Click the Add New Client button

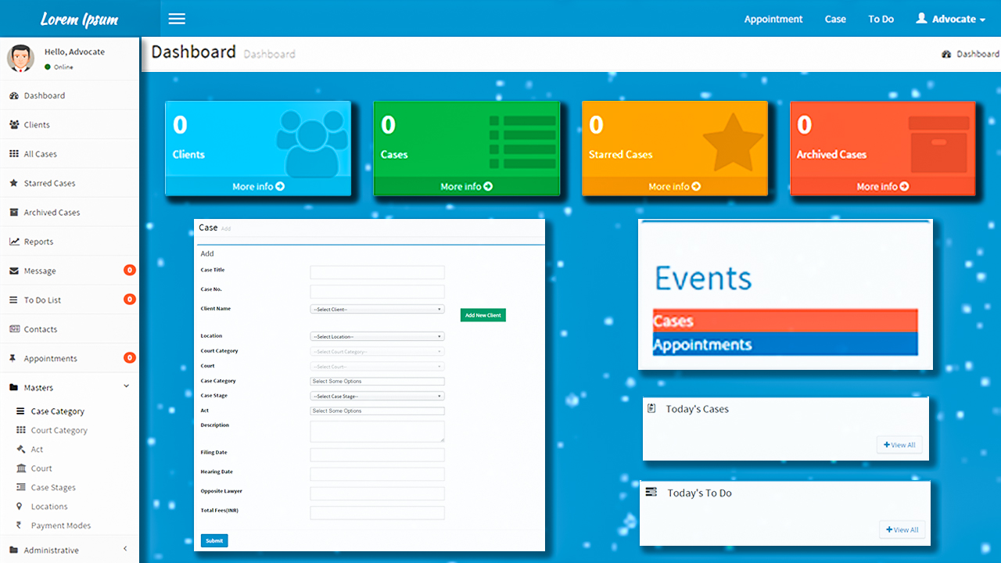click(x=483, y=315)
